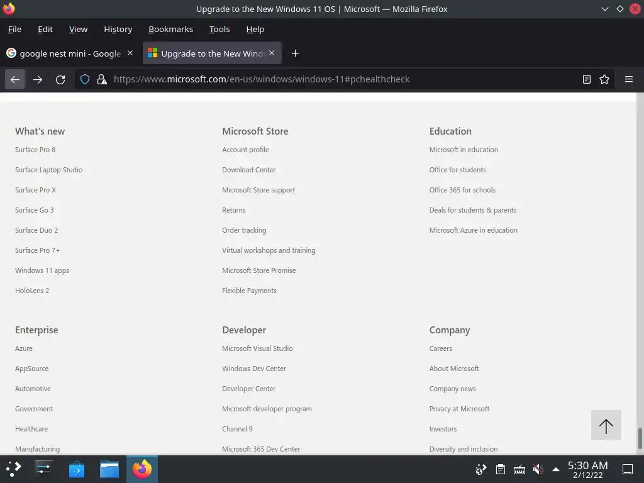This screenshot has height=483, width=644.
Task: Open Surface Pro 8 link
Action: (x=35, y=150)
